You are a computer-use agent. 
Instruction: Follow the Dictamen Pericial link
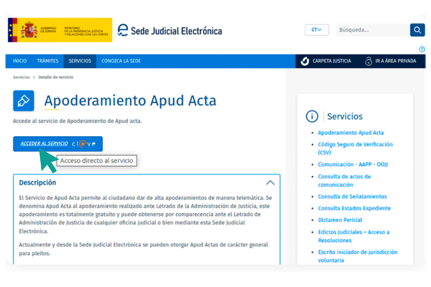[340, 220]
